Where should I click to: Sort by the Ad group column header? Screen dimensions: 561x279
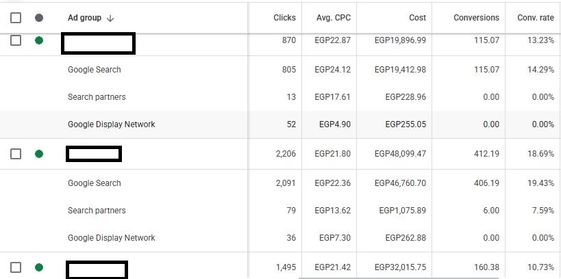click(84, 18)
